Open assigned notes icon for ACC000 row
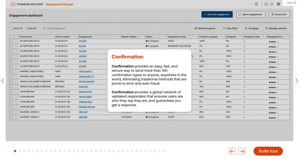The width and height of the screenshot is (299, 159). click(244, 41)
